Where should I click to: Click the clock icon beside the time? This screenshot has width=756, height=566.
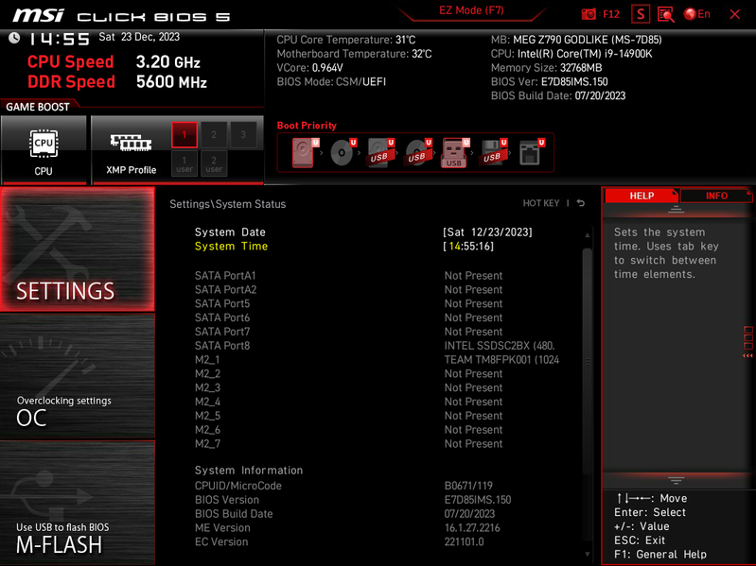coord(14,38)
